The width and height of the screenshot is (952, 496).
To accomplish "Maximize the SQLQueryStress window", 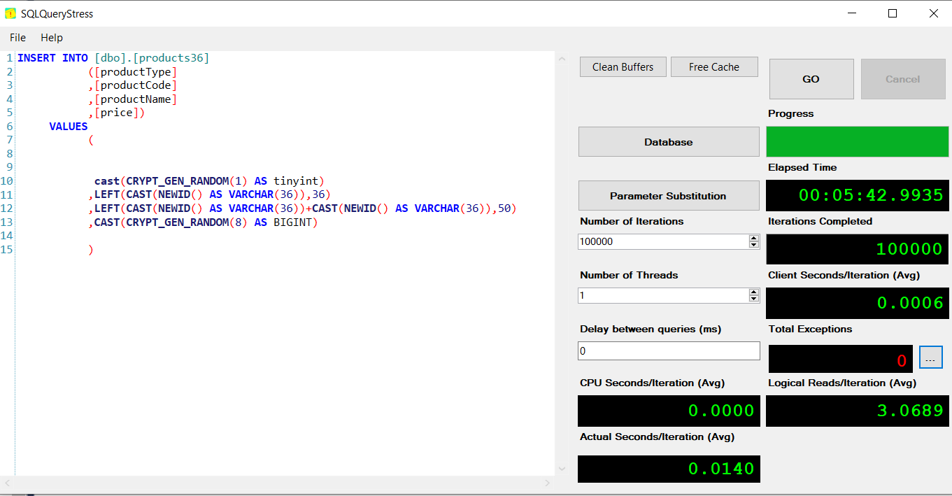I will click(893, 13).
